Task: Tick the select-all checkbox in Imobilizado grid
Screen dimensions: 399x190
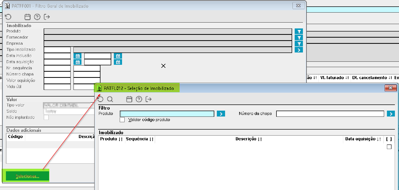Action: (389, 147)
